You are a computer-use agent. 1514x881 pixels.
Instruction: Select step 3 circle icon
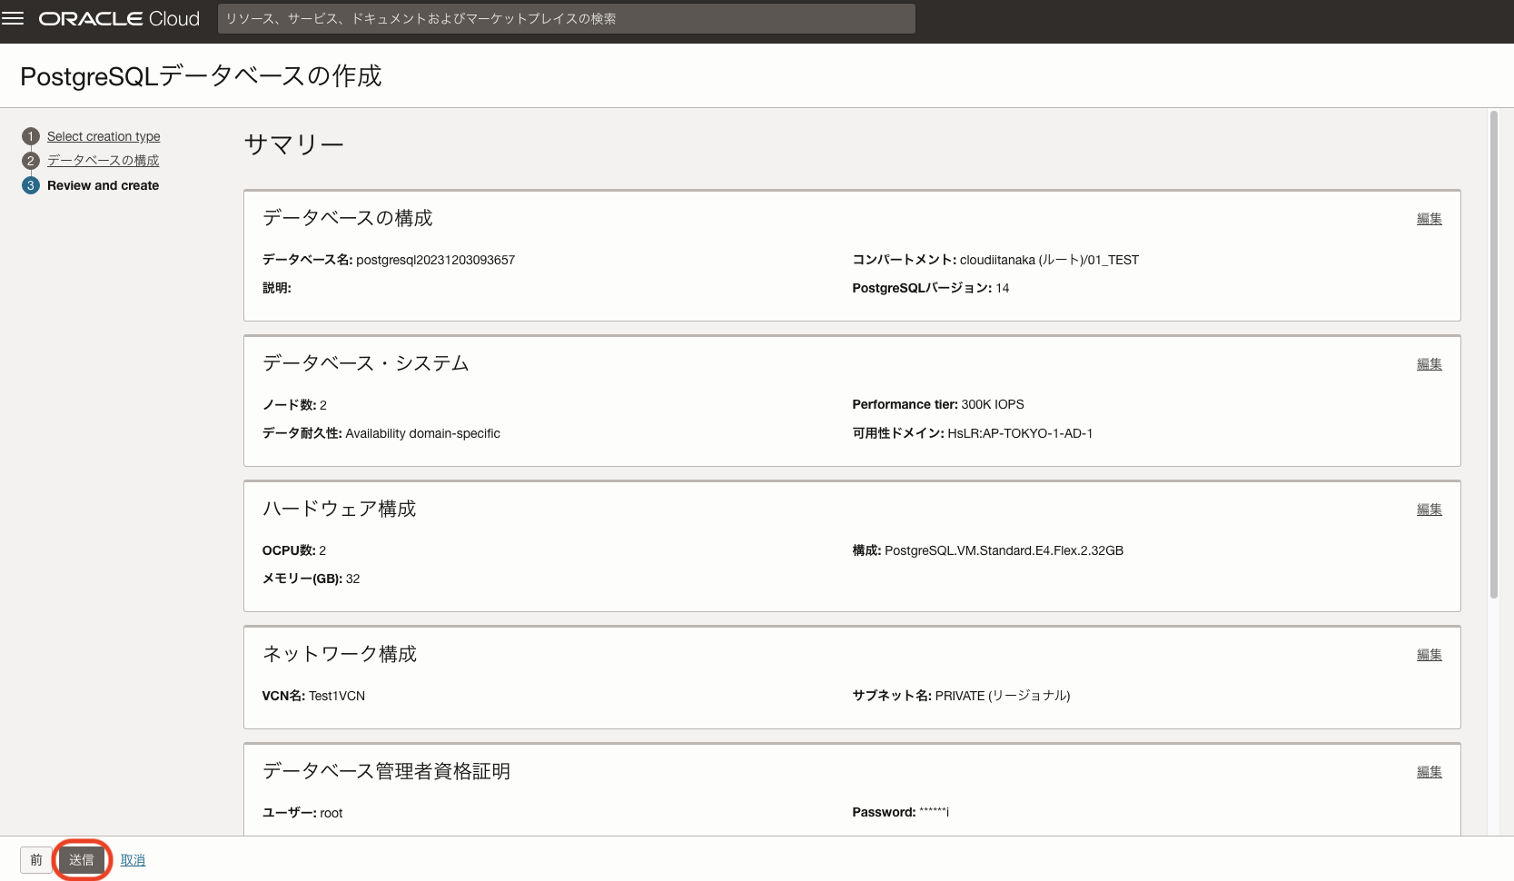click(x=31, y=185)
